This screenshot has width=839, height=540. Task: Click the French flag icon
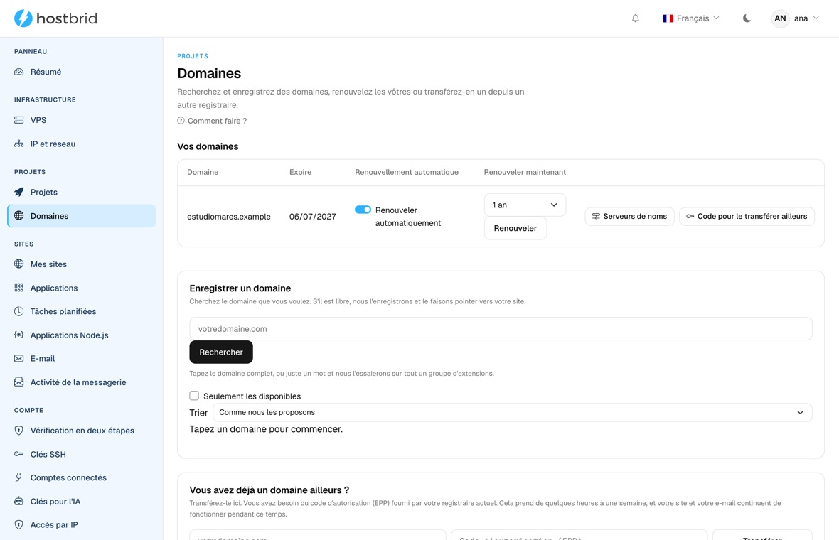coord(668,18)
